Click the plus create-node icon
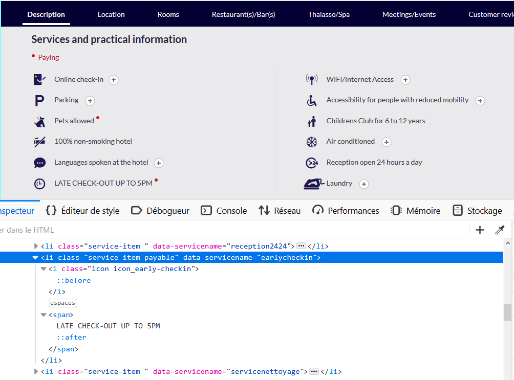Image resolution: width=514 pixels, height=380 pixels. click(x=480, y=230)
